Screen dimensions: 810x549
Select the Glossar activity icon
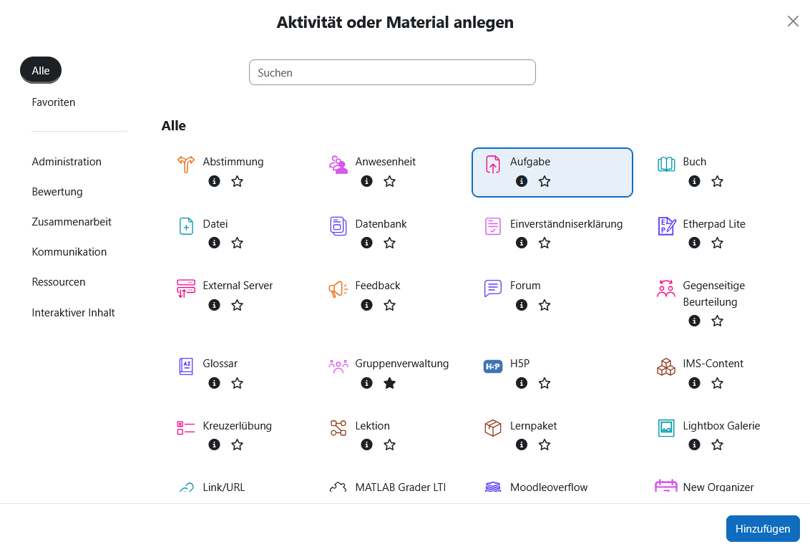point(185,366)
